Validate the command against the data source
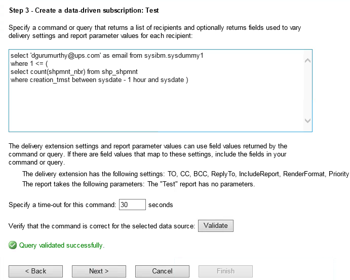The height and width of the screenshot is (280, 350). click(x=216, y=225)
